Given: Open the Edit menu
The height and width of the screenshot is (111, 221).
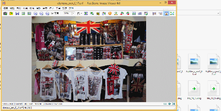Looking at the screenshot, I should tap(12, 8).
